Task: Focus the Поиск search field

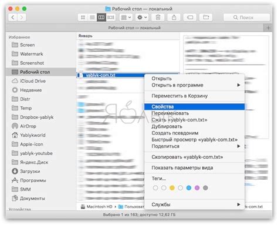Action: [x=246, y=18]
